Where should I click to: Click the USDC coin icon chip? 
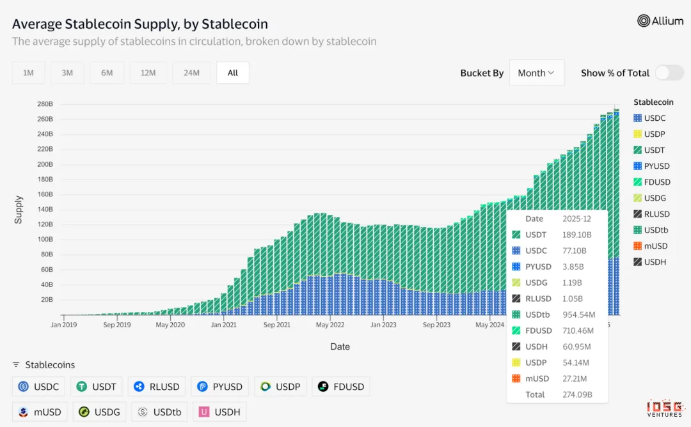pyautogui.click(x=24, y=387)
